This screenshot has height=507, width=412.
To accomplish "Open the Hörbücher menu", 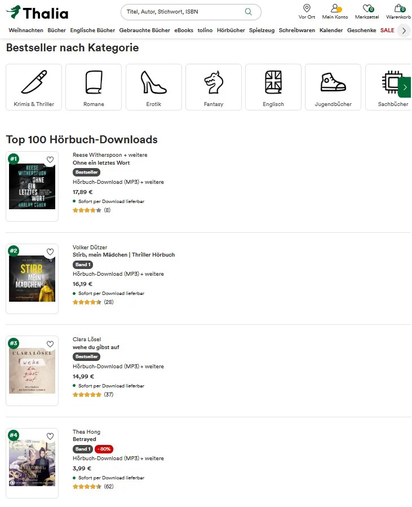I will point(231,30).
